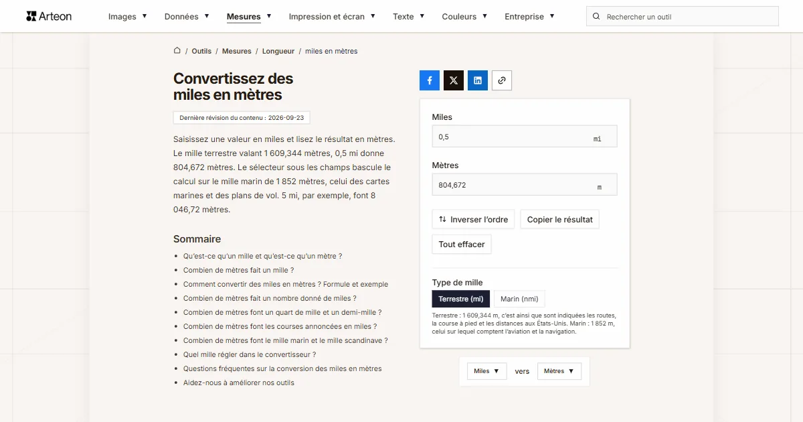Image resolution: width=803 pixels, height=422 pixels.
Task: Jump to Combien de mètres fait un mille
Action: 238,270
